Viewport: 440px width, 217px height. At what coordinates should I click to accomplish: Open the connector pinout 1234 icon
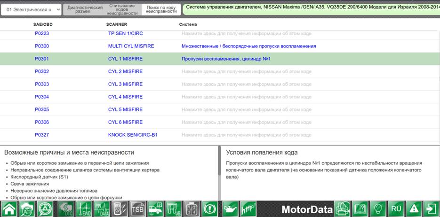pos(192,209)
